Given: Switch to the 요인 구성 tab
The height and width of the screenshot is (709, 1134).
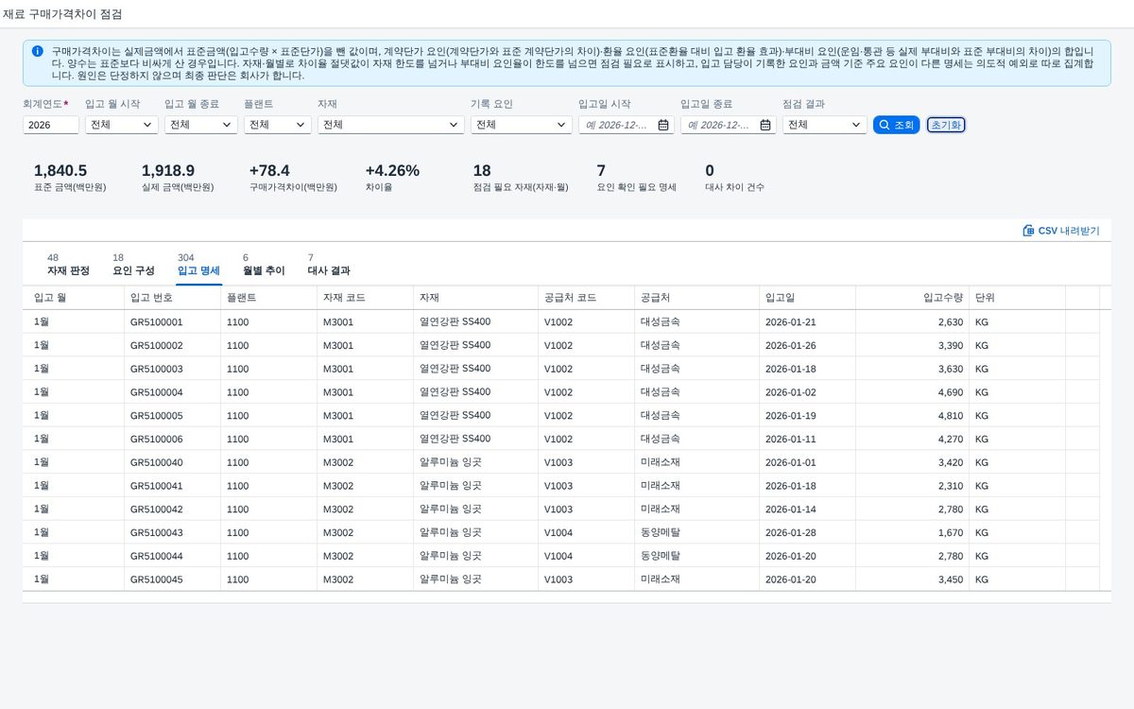Looking at the screenshot, I should point(133,265).
